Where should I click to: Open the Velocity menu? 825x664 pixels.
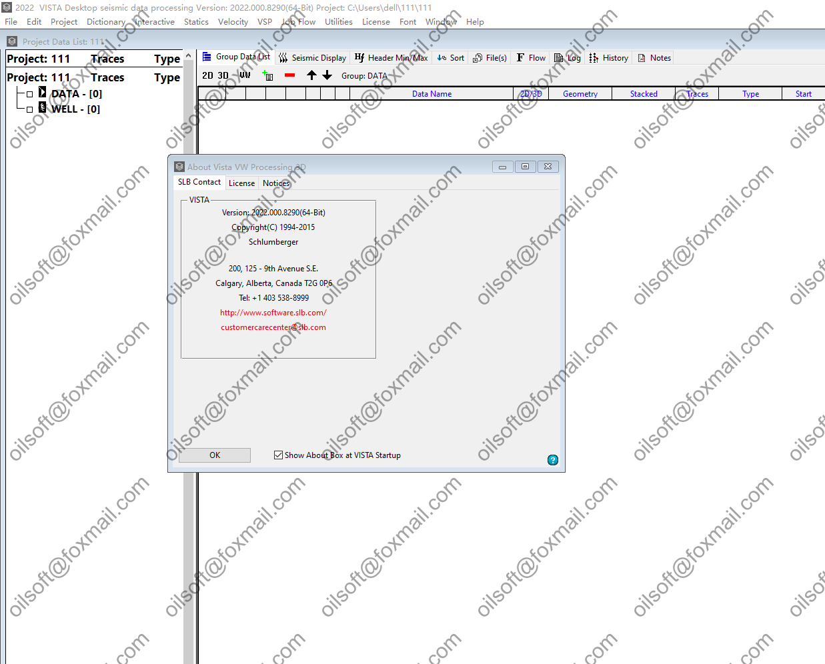coord(233,22)
